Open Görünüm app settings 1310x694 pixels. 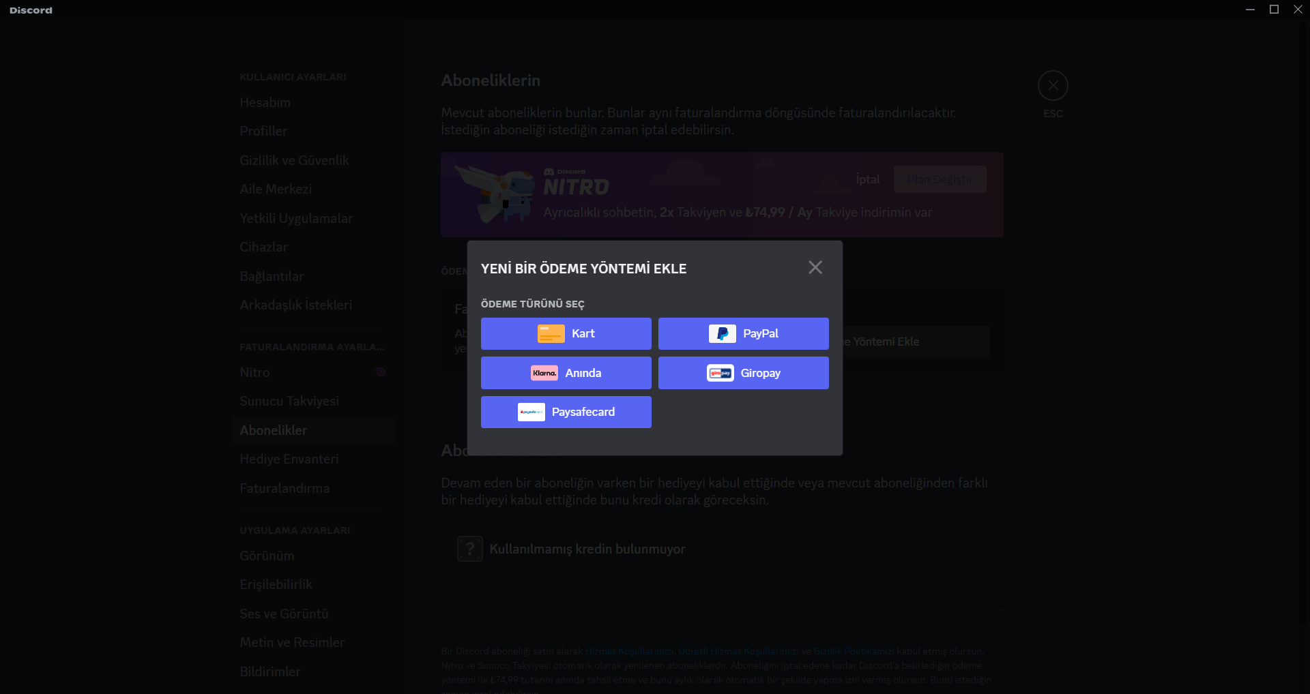tap(313, 556)
